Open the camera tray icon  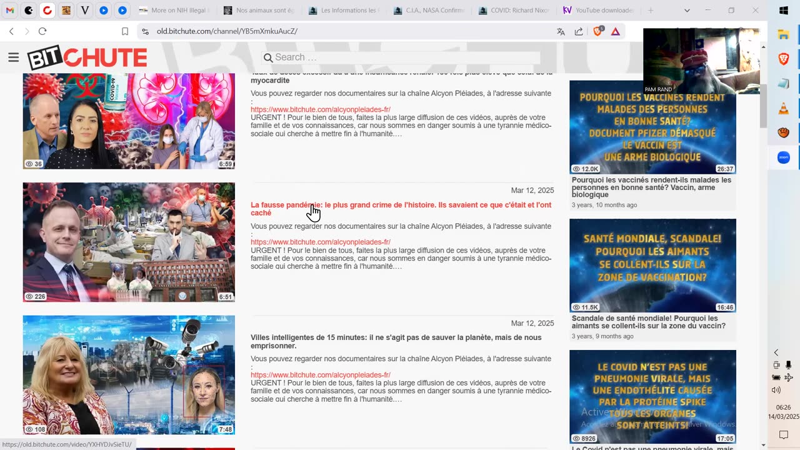click(777, 365)
